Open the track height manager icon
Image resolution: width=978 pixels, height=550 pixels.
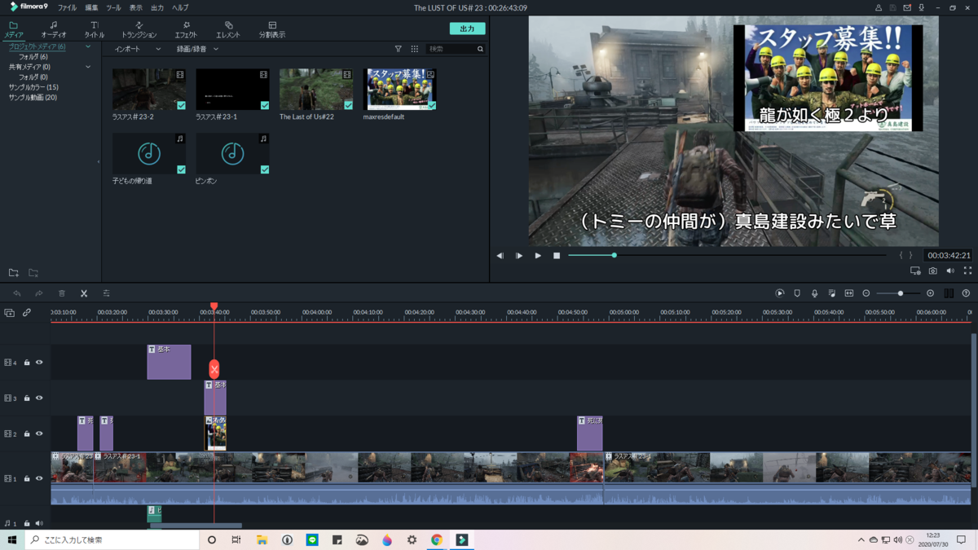pyautogui.click(x=949, y=293)
